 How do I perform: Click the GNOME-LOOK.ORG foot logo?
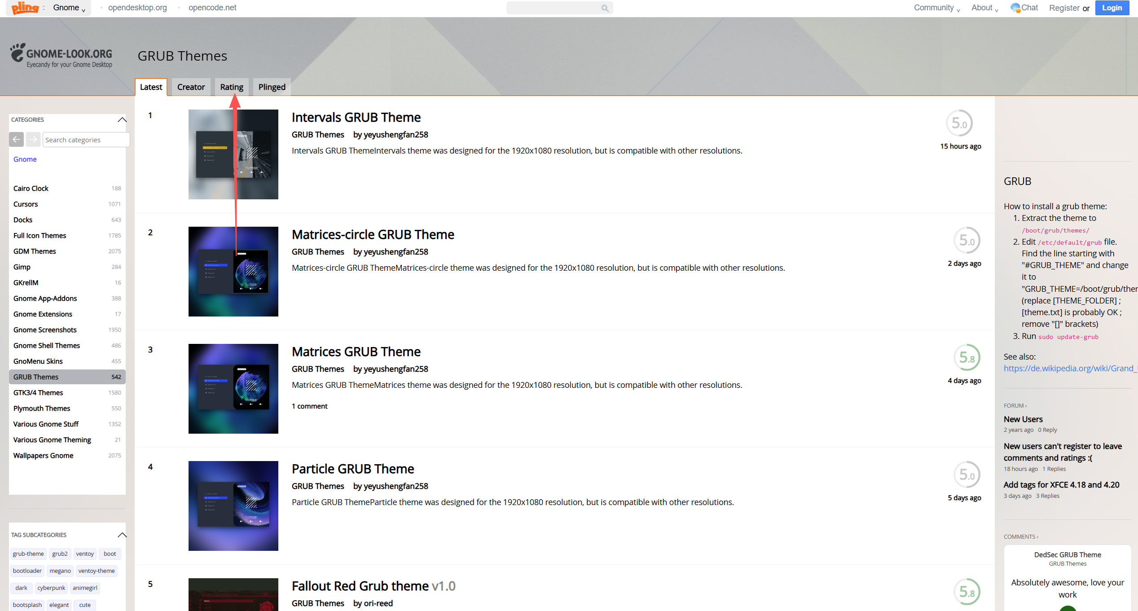point(18,53)
